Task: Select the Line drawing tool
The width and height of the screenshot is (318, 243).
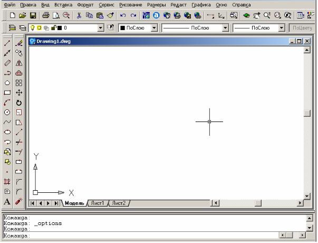Action: click(7, 43)
